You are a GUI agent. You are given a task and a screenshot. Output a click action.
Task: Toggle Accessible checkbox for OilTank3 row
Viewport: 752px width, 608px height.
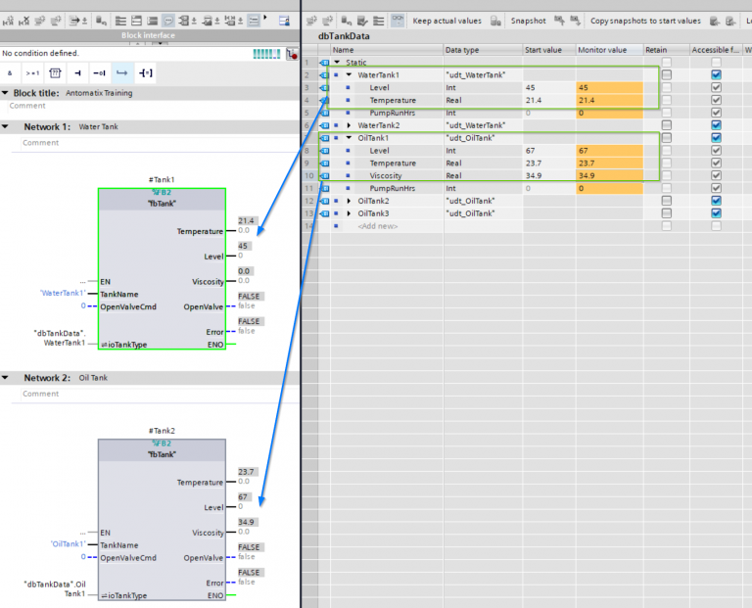[x=716, y=213]
